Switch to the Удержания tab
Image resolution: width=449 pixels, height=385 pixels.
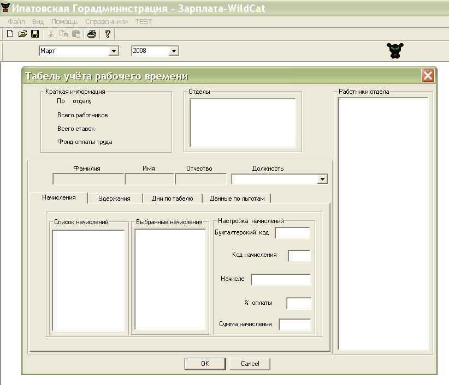[x=114, y=198]
